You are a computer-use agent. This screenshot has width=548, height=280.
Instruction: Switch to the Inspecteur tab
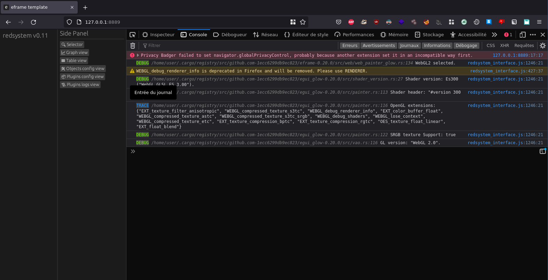(x=159, y=34)
